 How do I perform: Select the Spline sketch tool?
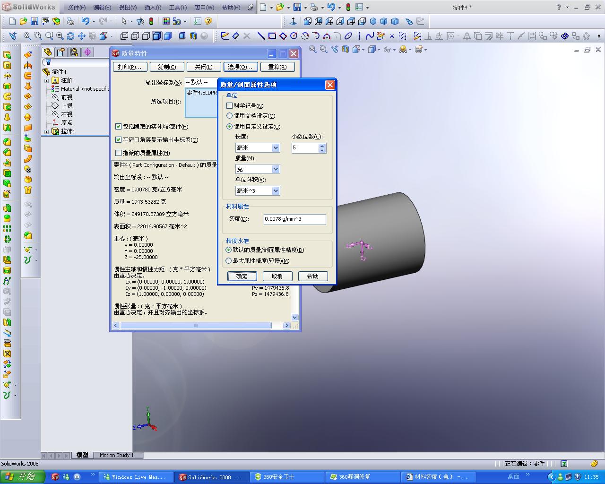tap(370, 36)
